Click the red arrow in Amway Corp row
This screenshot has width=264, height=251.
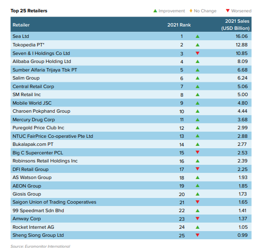(197, 219)
